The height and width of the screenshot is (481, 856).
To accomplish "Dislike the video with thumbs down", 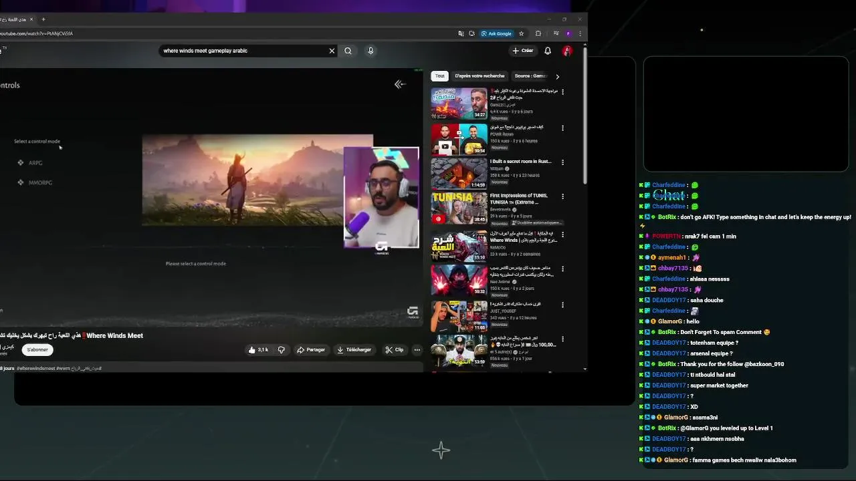I will point(282,349).
